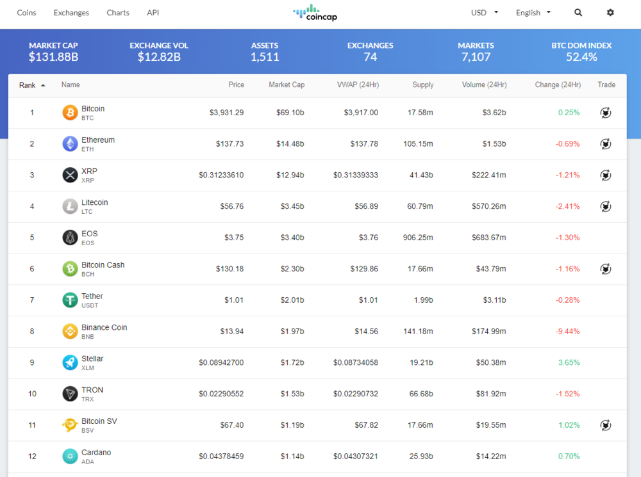641x477 pixels.
Task: Toggle sort order on Rank column
Action: pyautogui.click(x=32, y=85)
